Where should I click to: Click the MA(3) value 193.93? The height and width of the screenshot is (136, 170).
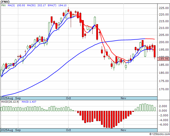coord(21,5)
